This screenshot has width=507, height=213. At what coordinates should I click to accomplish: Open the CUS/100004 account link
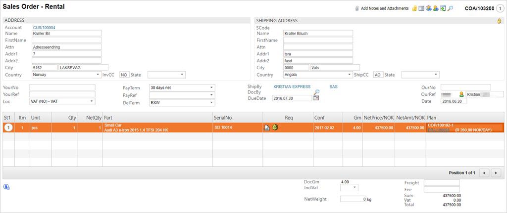coord(44,28)
